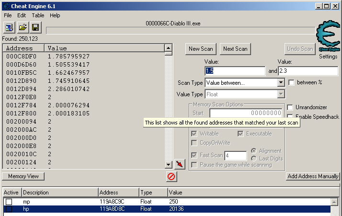The image size is (342, 216).
Task: Click the red arrow add-to-list icon
Action: 180,164
